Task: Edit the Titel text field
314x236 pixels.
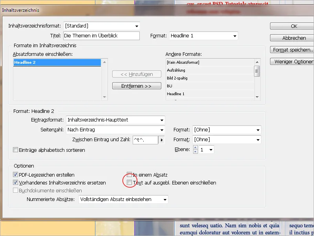Action: tap(102, 36)
